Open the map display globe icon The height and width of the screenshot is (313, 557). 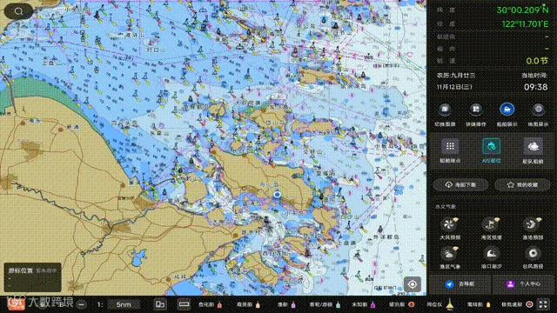pyautogui.click(x=538, y=110)
